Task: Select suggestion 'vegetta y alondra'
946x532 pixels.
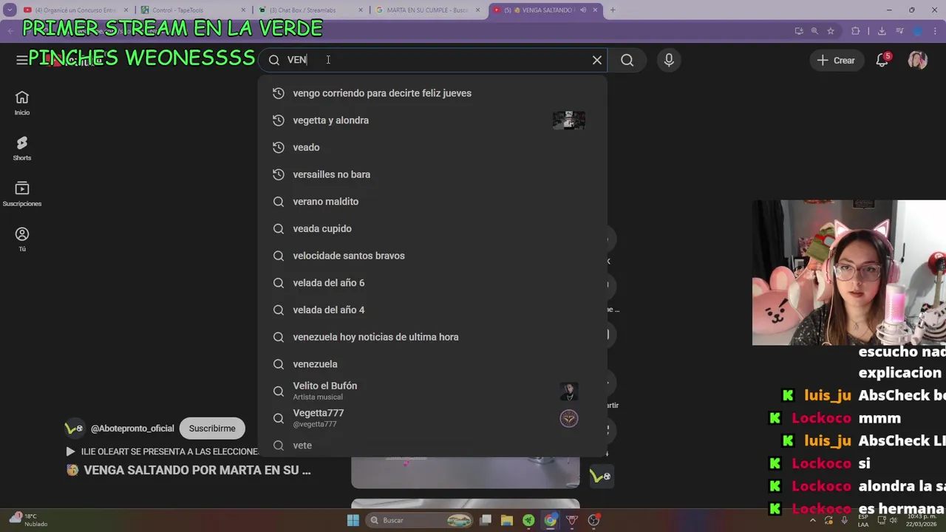Action: click(x=432, y=120)
